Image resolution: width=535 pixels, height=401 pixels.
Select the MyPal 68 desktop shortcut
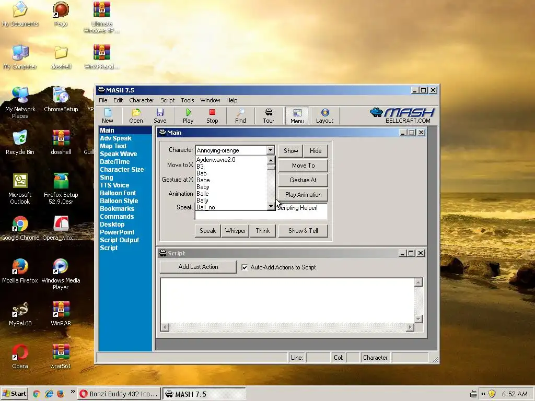20,314
